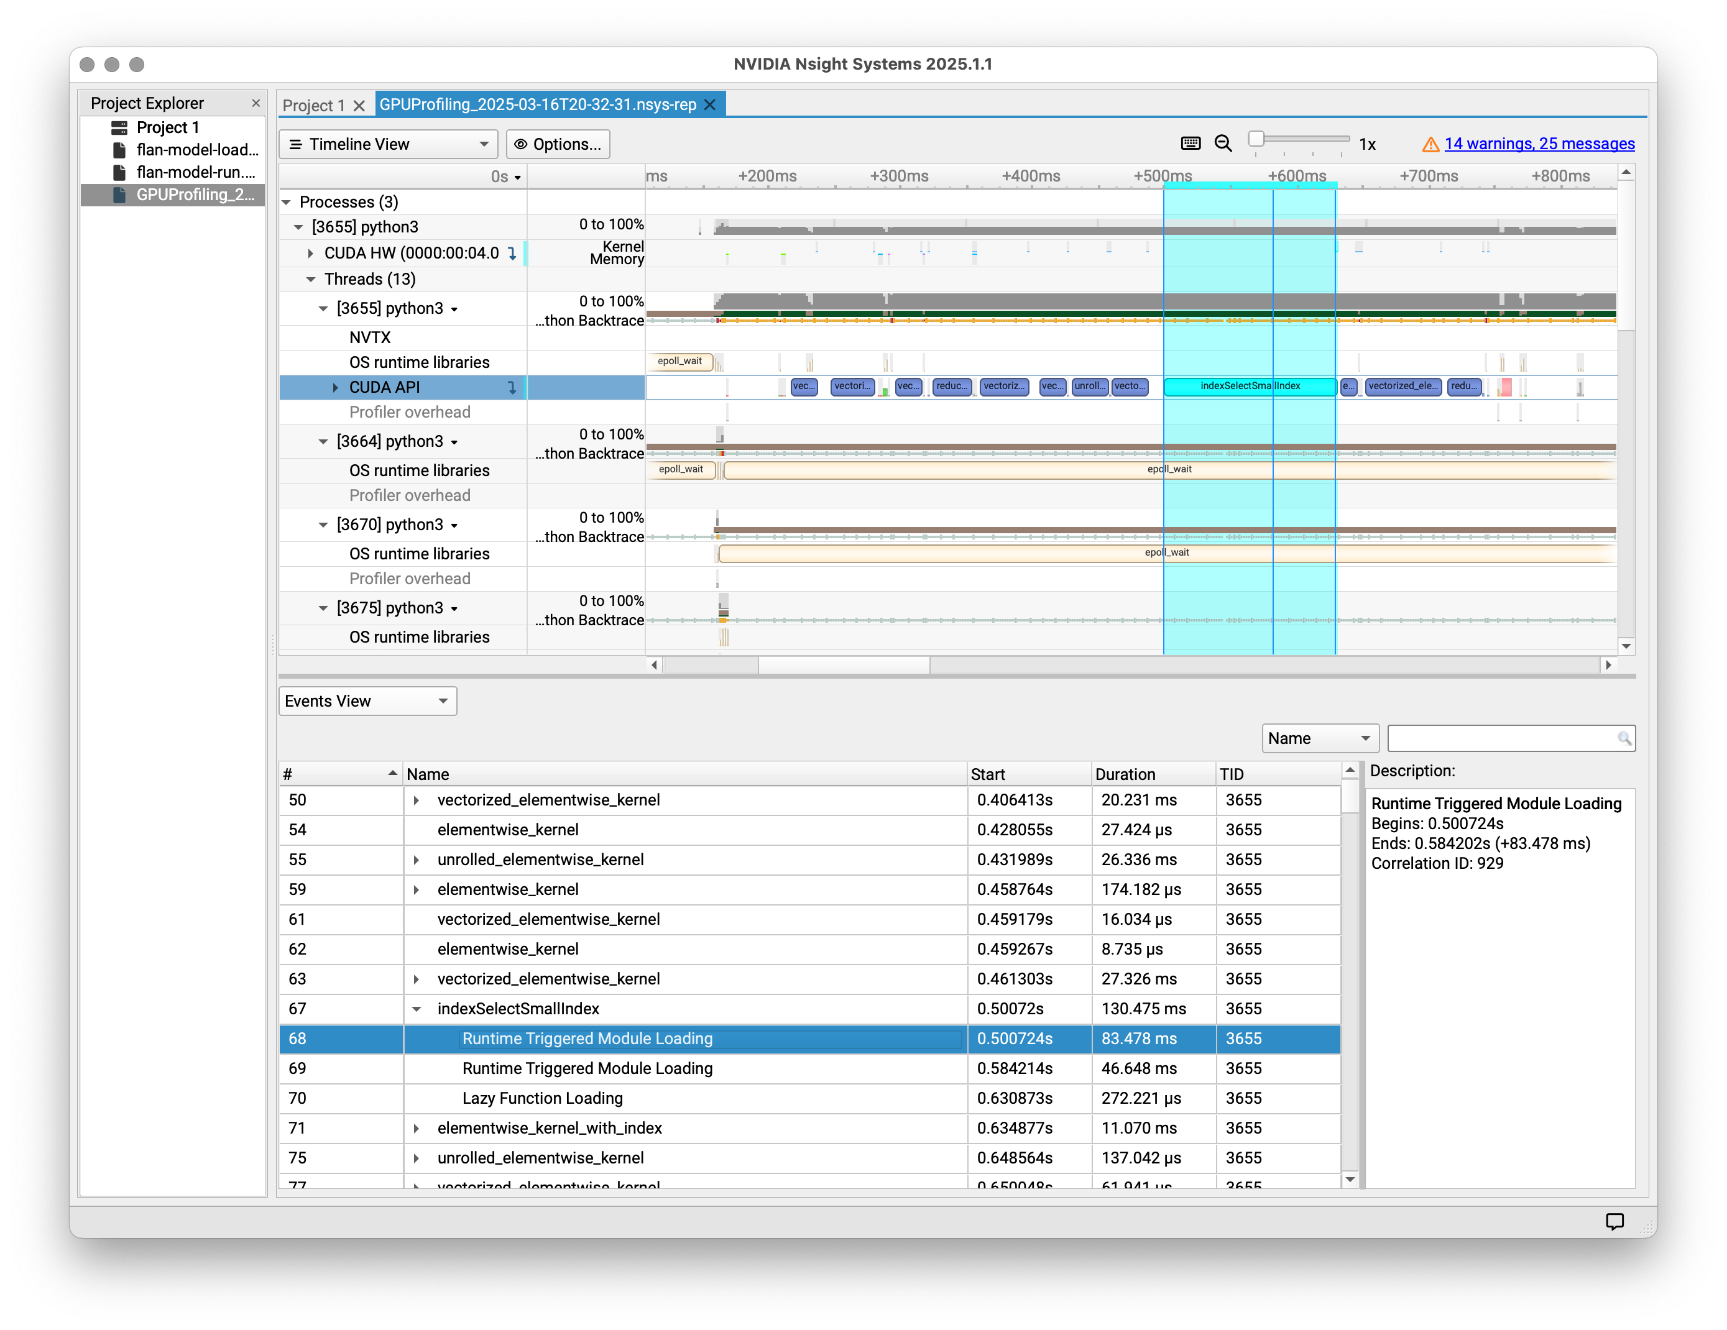Open flan-model-load file in Project Explorer
The width and height of the screenshot is (1727, 1330).
(197, 149)
